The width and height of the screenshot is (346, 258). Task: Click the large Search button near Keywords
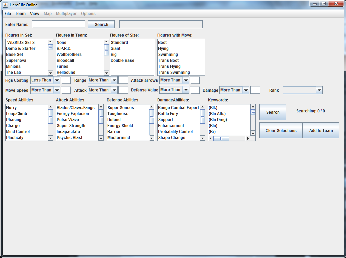pyautogui.click(x=273, y=112)
